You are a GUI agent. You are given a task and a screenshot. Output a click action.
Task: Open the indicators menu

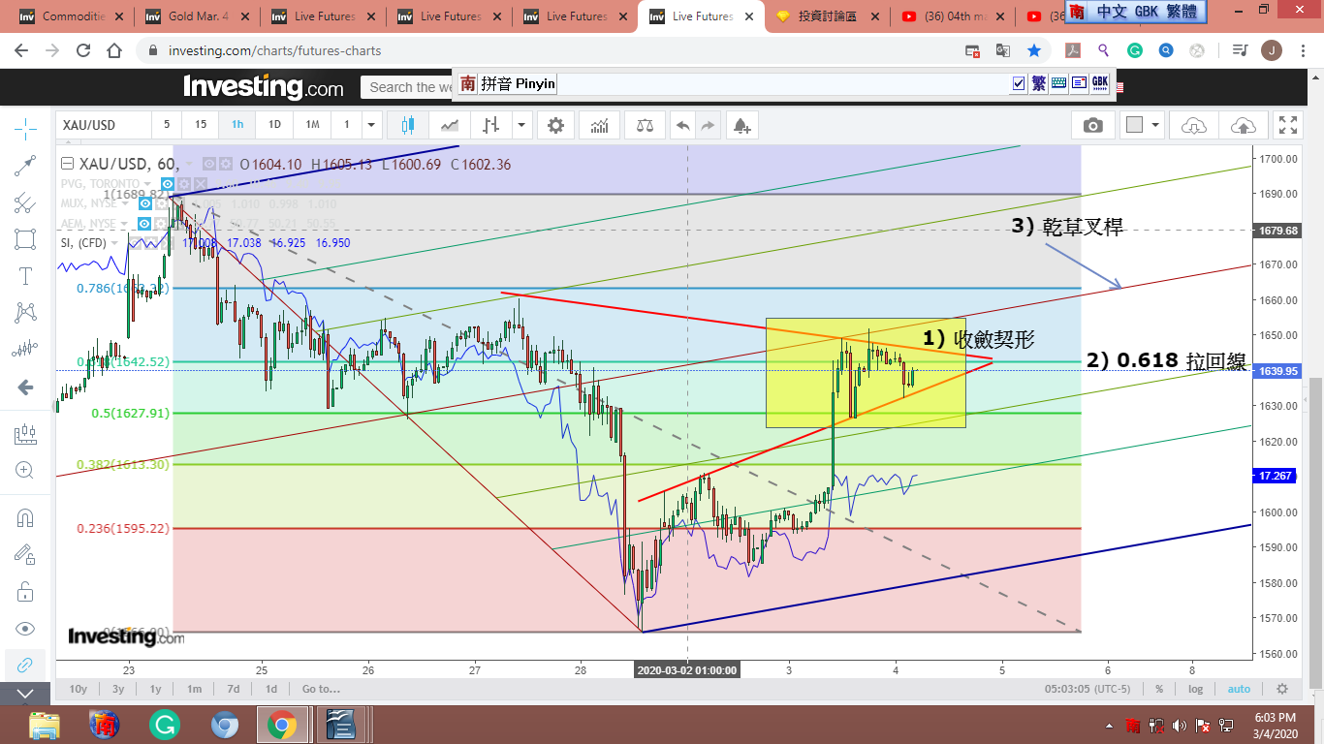click(600, 125)
